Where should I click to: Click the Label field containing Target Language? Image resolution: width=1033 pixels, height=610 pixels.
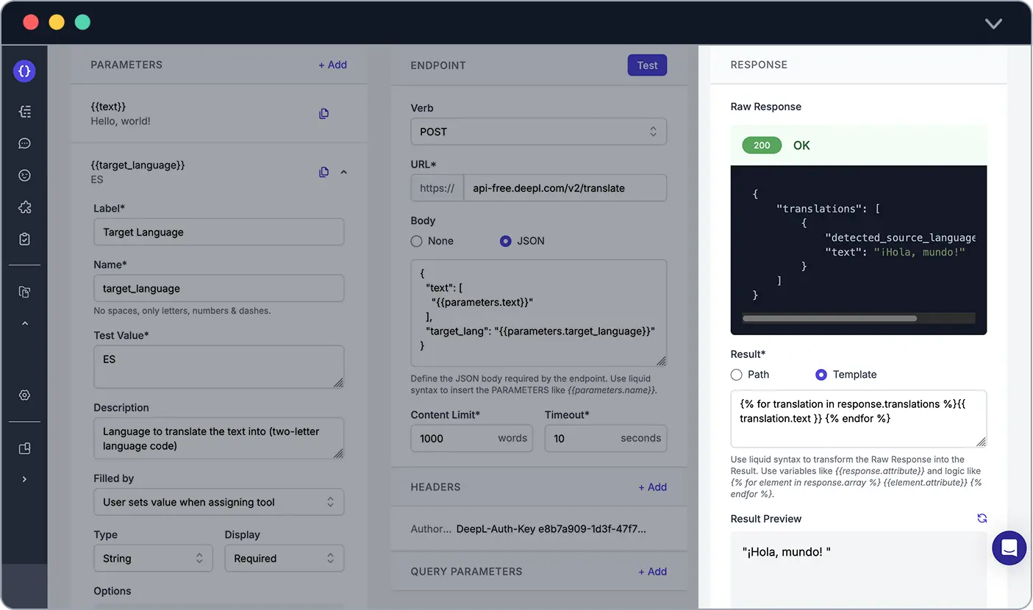tap(218, 232)
